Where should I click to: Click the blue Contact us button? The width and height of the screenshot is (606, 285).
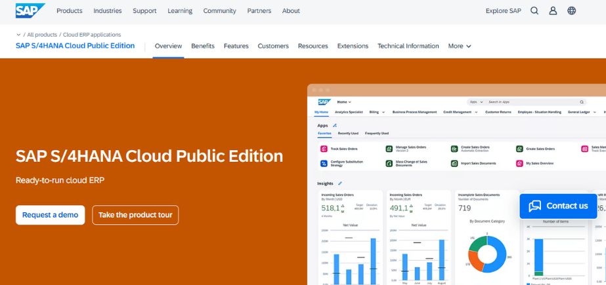558,206
